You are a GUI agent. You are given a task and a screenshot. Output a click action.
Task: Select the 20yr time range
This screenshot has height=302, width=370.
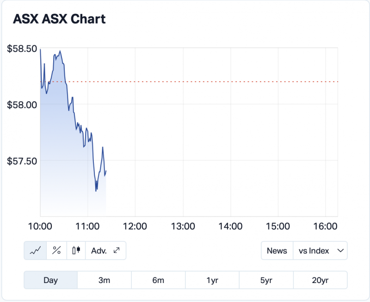320,280
